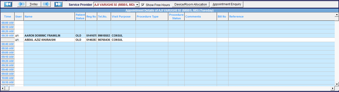Click the Time column header

point(8,16)
